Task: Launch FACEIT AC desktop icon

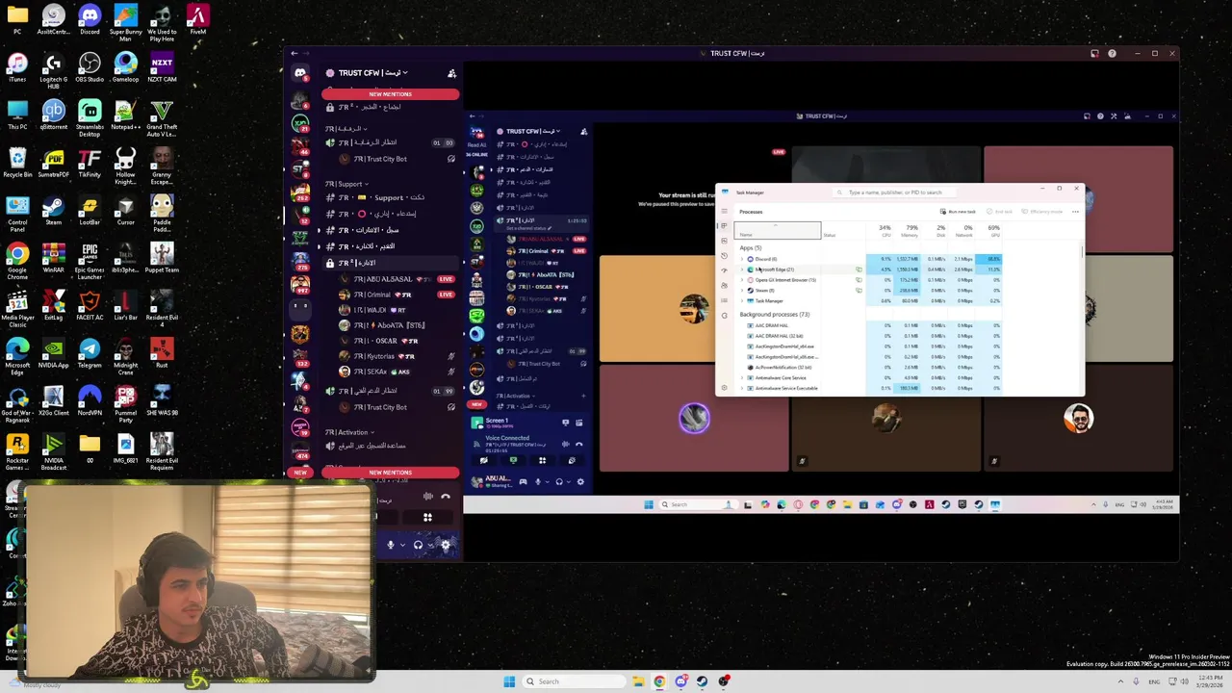Action: pos(90,306)
